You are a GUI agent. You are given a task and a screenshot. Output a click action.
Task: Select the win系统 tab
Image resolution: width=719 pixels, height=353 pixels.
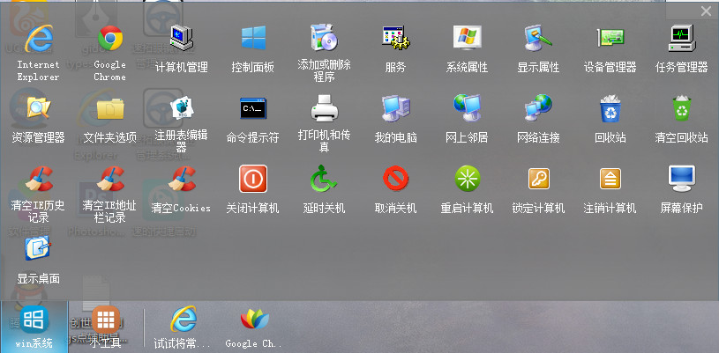click(34, 327)
